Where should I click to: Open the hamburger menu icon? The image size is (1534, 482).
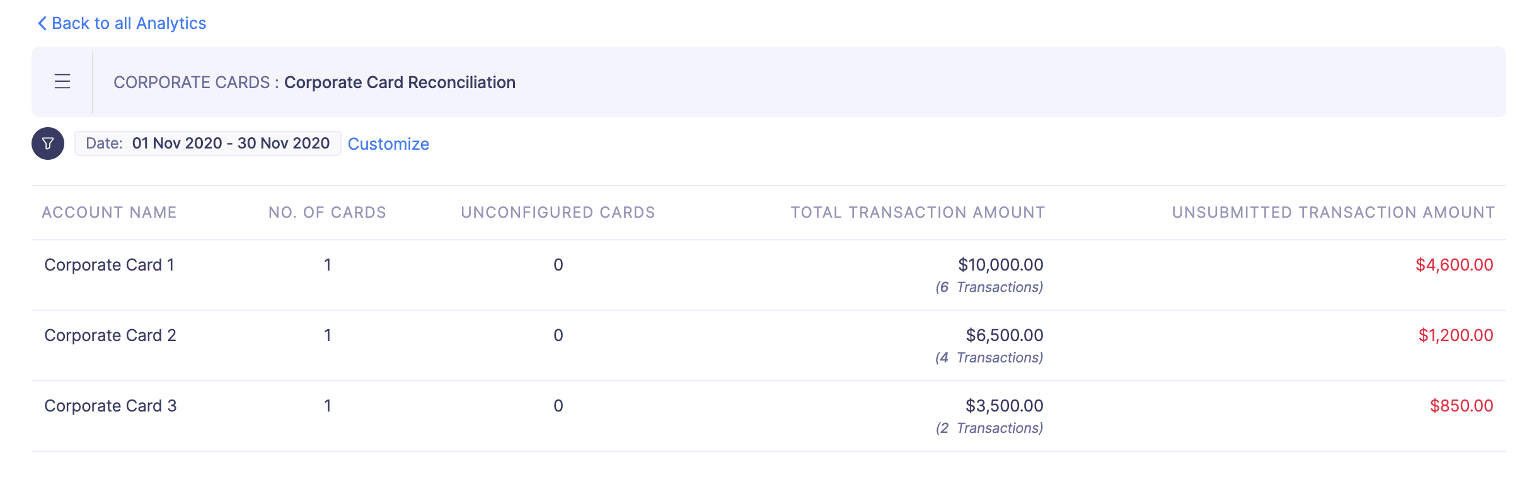click(x=62, y=82)
